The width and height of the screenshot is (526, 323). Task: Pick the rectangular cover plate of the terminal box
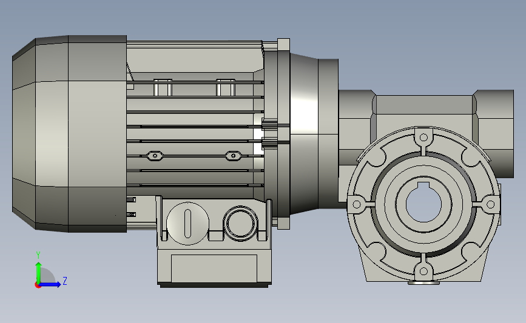[x=214, y=268]
